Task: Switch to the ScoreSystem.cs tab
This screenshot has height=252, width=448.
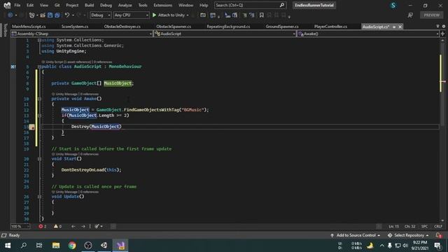Action: click(75, 27)
